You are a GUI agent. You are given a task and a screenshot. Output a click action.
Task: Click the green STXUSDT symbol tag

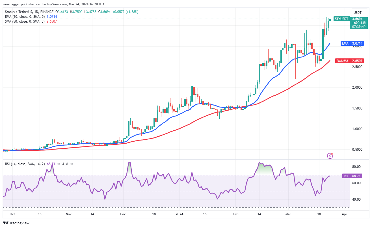coord(341,19)
